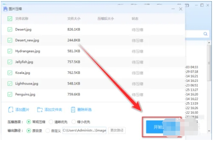Minimize the 图片压缩 dialog
Image resolution: width=213 pixels, height=141 pixels.
tap(173, 9)
